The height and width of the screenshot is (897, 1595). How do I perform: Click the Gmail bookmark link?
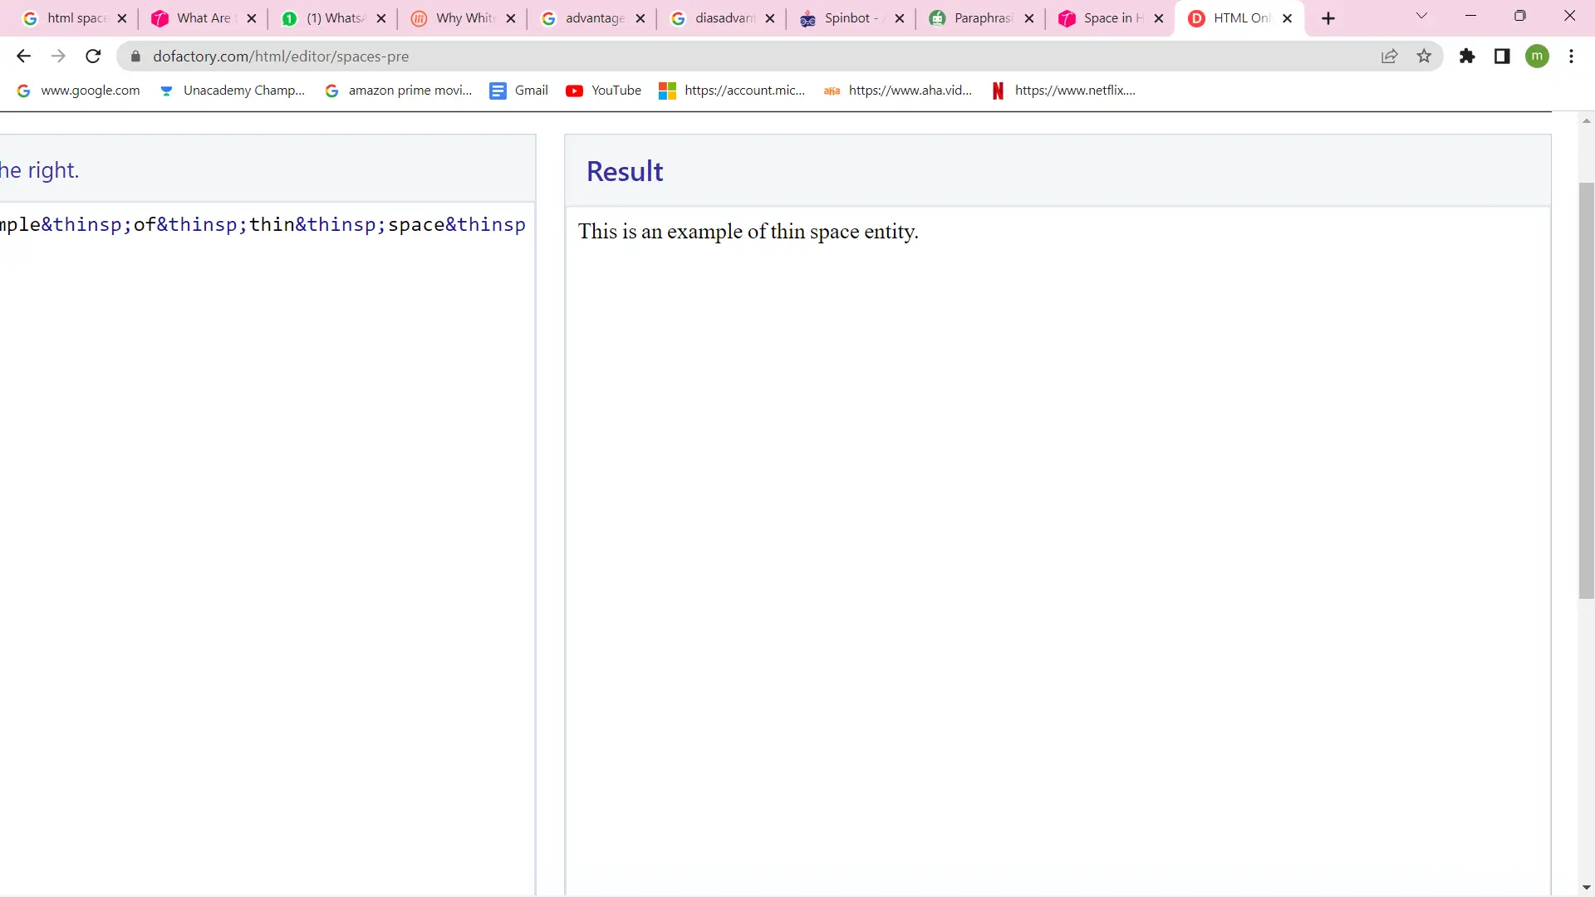[532, 90]
